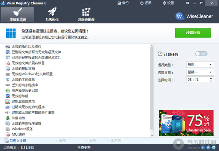Select the 无效的插件以及组件 text row
The width and height of the screenshot is (219, 151).
click(27, 46)
